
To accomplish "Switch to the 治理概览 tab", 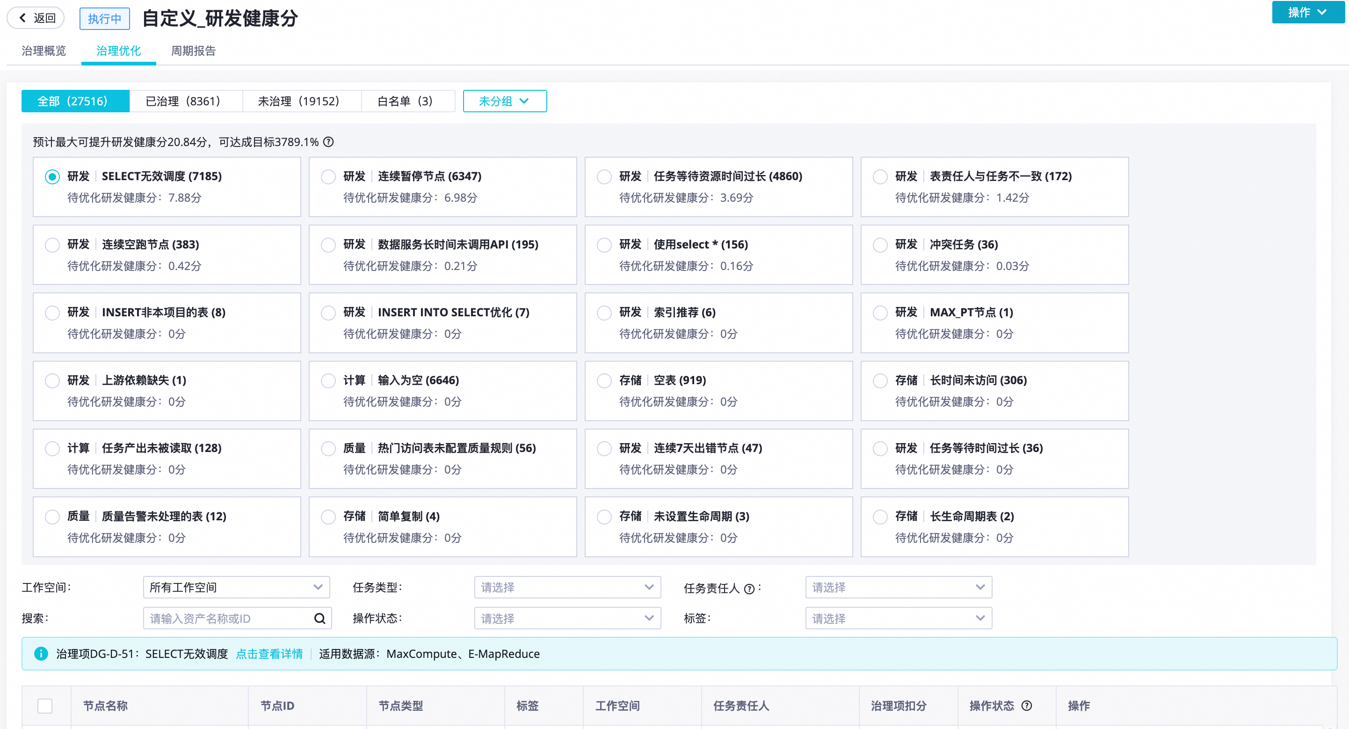I will (44, 51).
